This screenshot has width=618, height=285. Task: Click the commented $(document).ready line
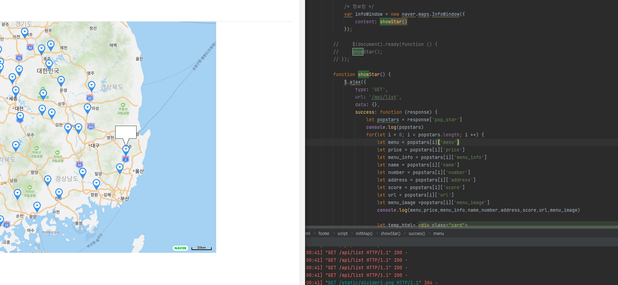pyautogui.click(x=385, y=45)
